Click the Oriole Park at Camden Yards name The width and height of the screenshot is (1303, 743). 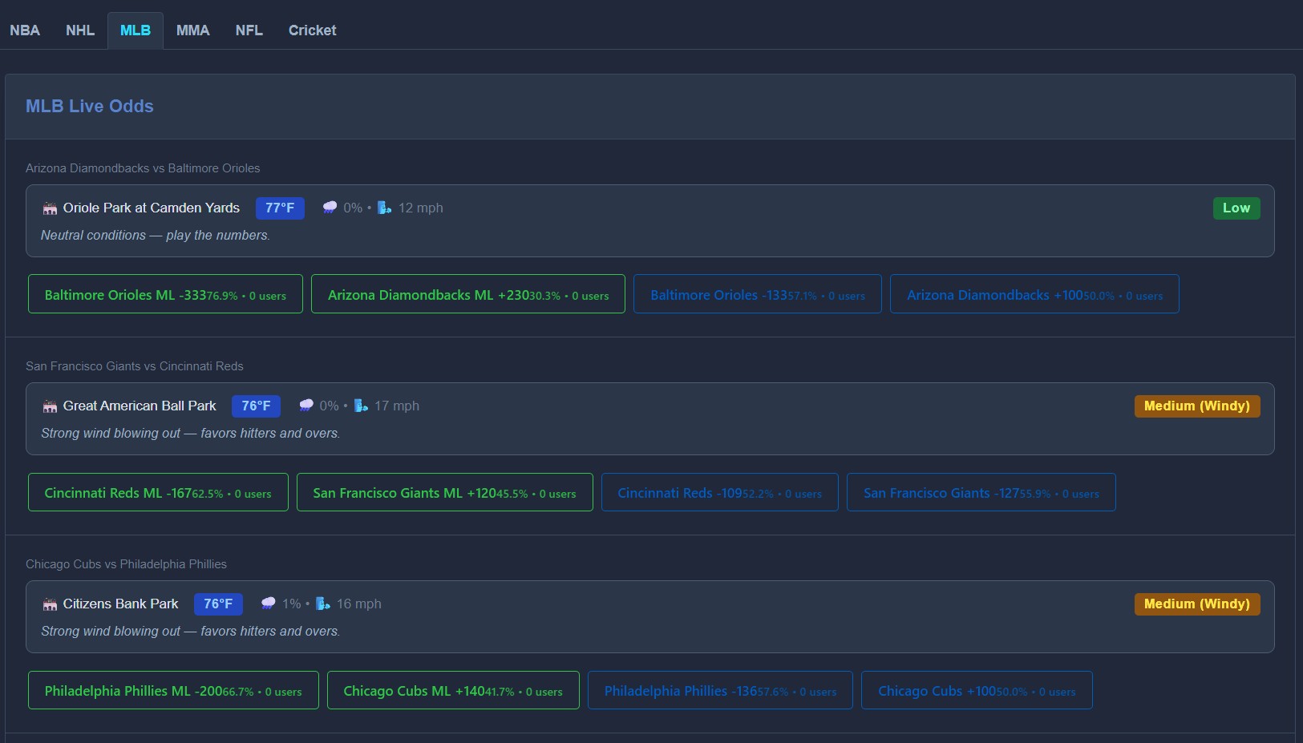coord(152,208)
